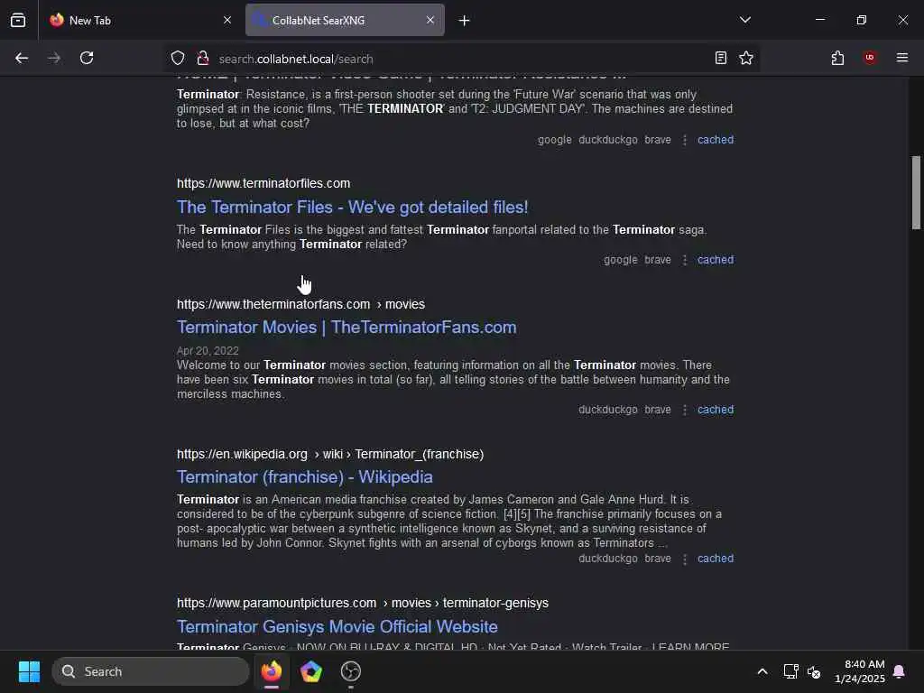Click the terminatorfiles.com URL text
This screenshot has width=924, height=693.
pyautogui.click(x=263, y=183)
